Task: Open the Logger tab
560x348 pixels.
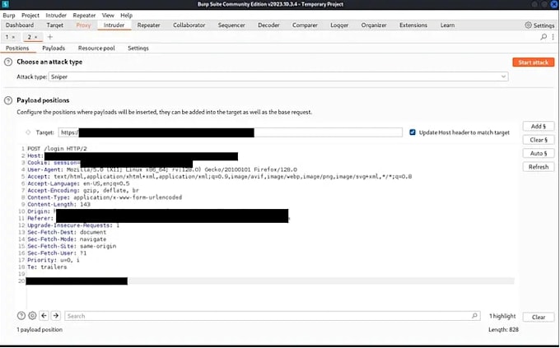Action: pos(339,25)
